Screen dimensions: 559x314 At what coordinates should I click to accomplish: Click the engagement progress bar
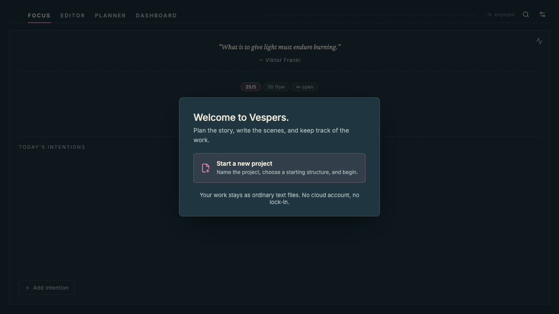coord(370,14)
